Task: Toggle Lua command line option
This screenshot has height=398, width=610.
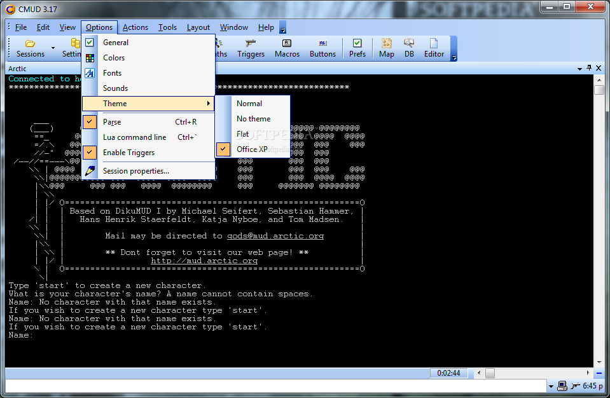Action: (x=148, y=137)
